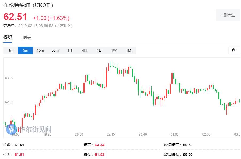Click the 布伦特原油 (UKOIL) title
241x159 pixels.
click(x=28, y=5)
